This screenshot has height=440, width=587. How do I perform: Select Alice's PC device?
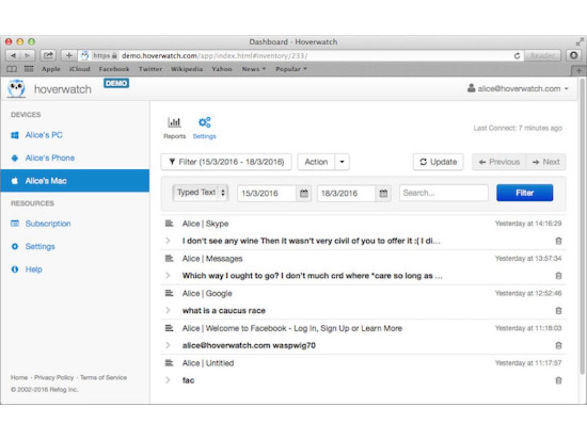coord(44,135)
